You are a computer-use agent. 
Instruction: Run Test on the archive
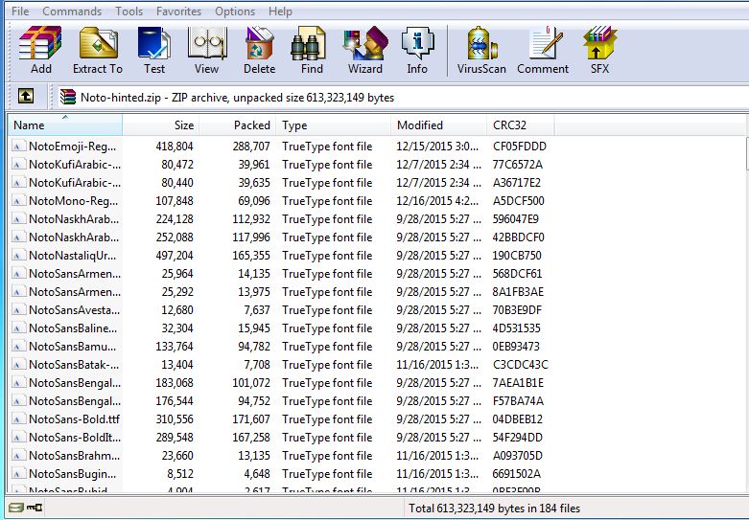(x=154, y=50)
